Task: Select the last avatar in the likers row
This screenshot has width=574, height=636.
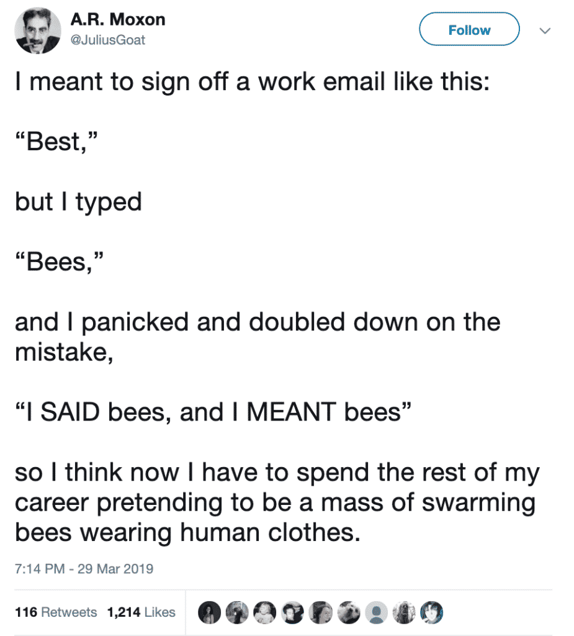Action: coord(433,612)
